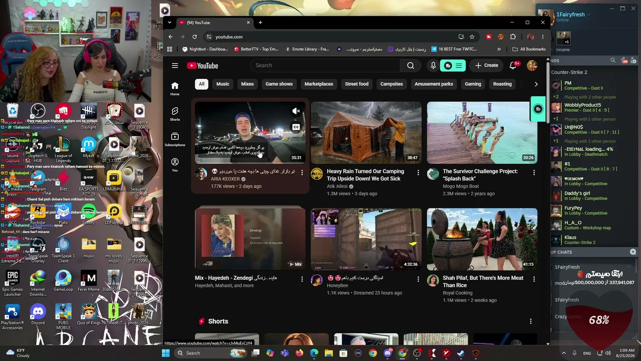Select the Music category chip
This screenshot has height=361, width=641.
pyautogui.click(x=223, y=84)
